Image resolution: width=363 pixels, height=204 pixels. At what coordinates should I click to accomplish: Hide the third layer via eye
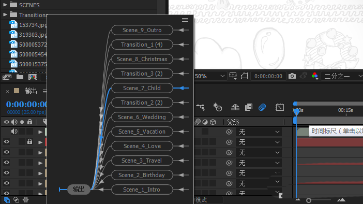coord(7,152)
